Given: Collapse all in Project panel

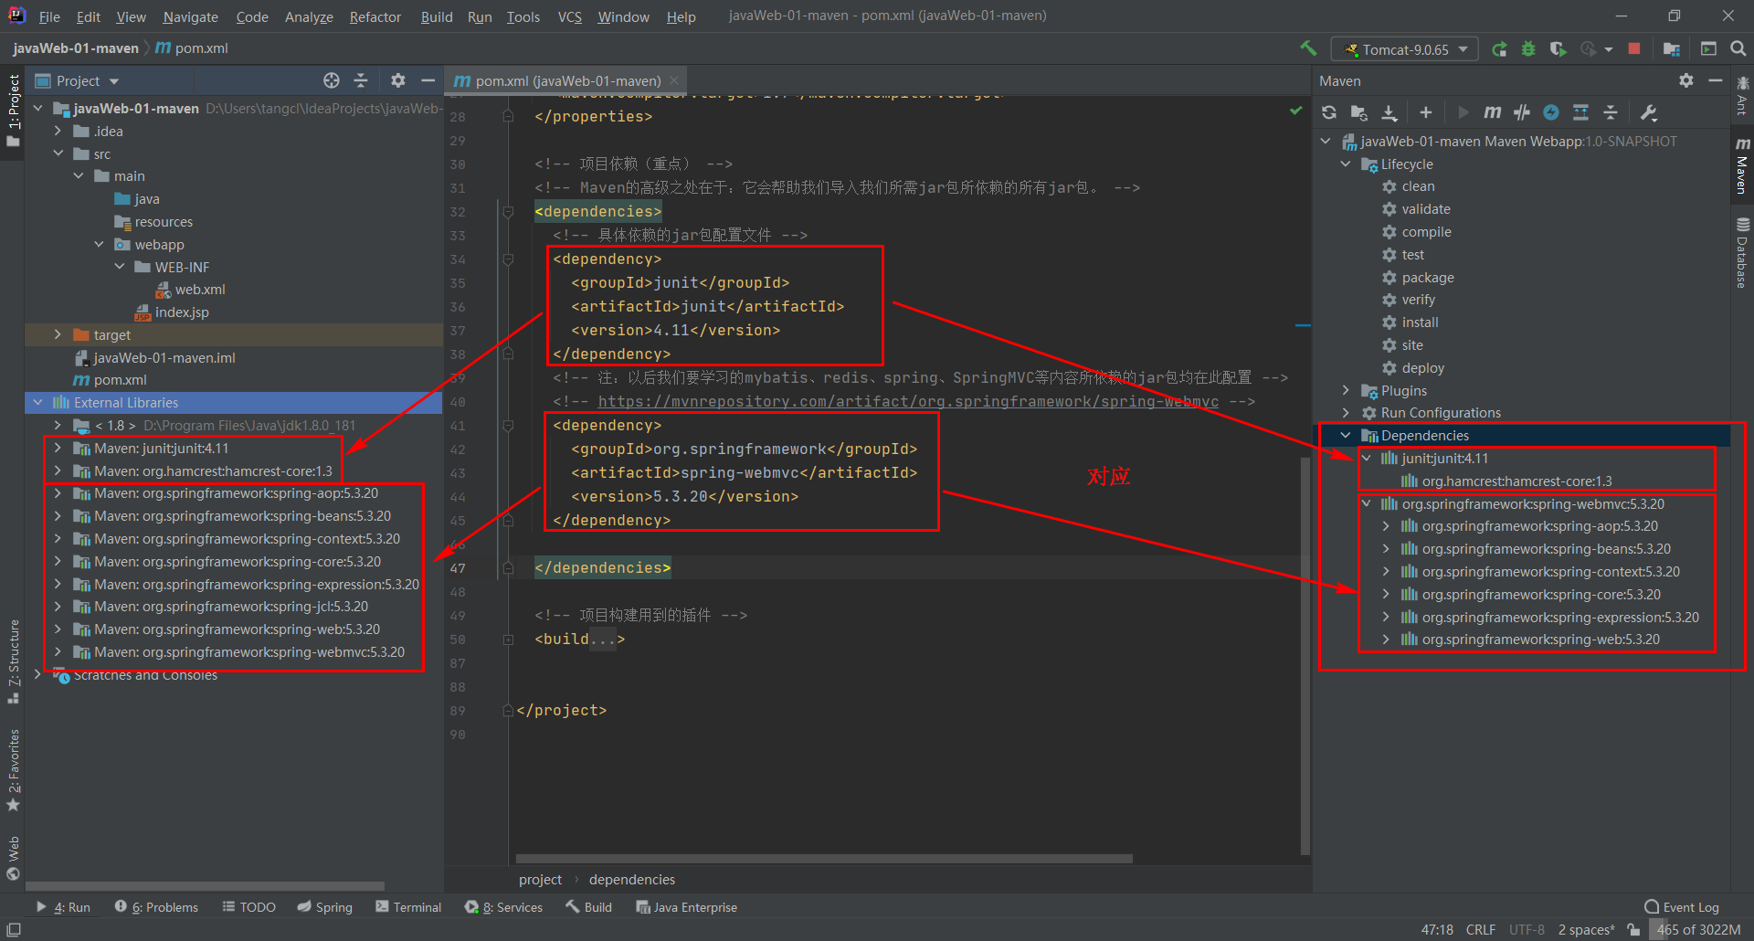Looking at the screenshot, I should pyautogui.click(x=361, y=80).
